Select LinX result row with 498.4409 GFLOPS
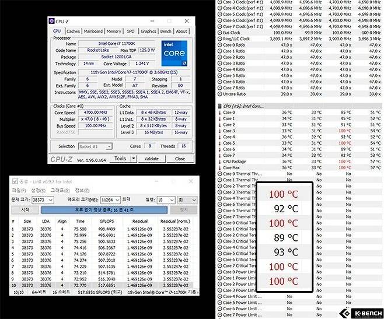The image size is (384, 319). point(102,229)
